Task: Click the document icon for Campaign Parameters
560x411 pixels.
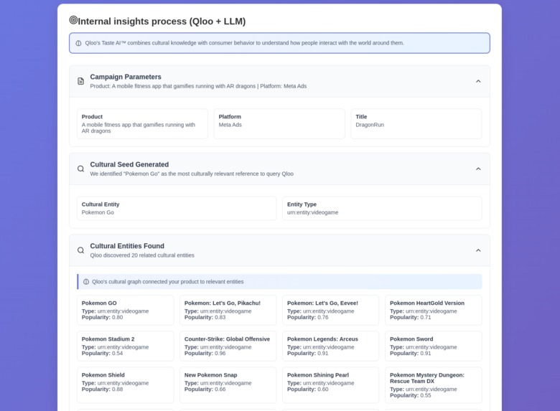Action: [x=81, y=81]
